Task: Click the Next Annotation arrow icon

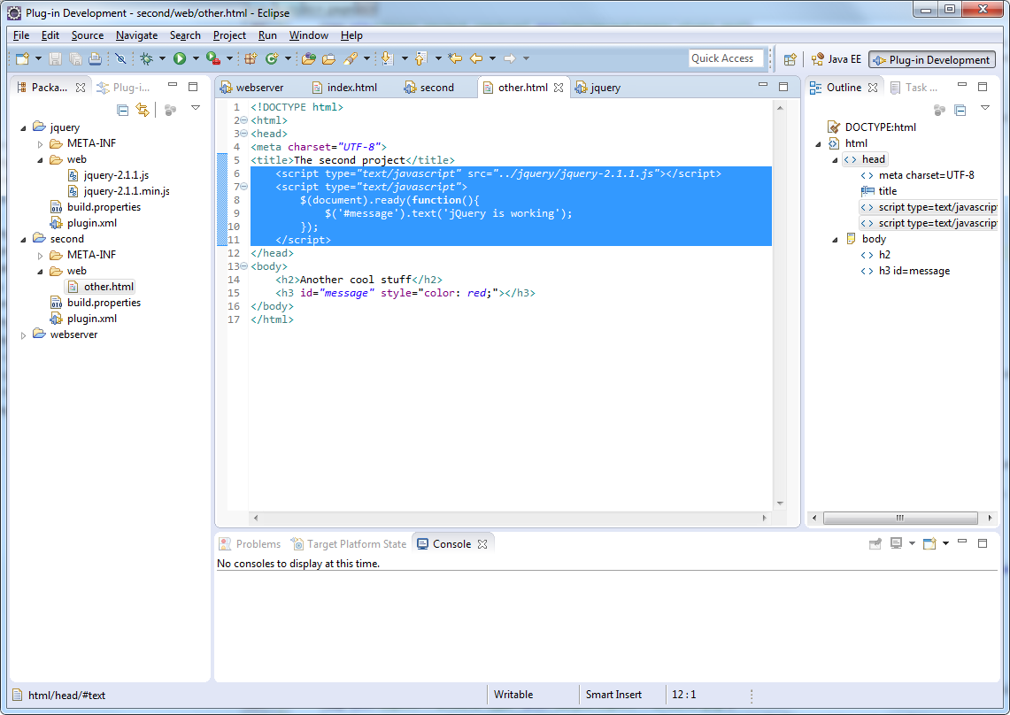Action: (x=387, y=58)
